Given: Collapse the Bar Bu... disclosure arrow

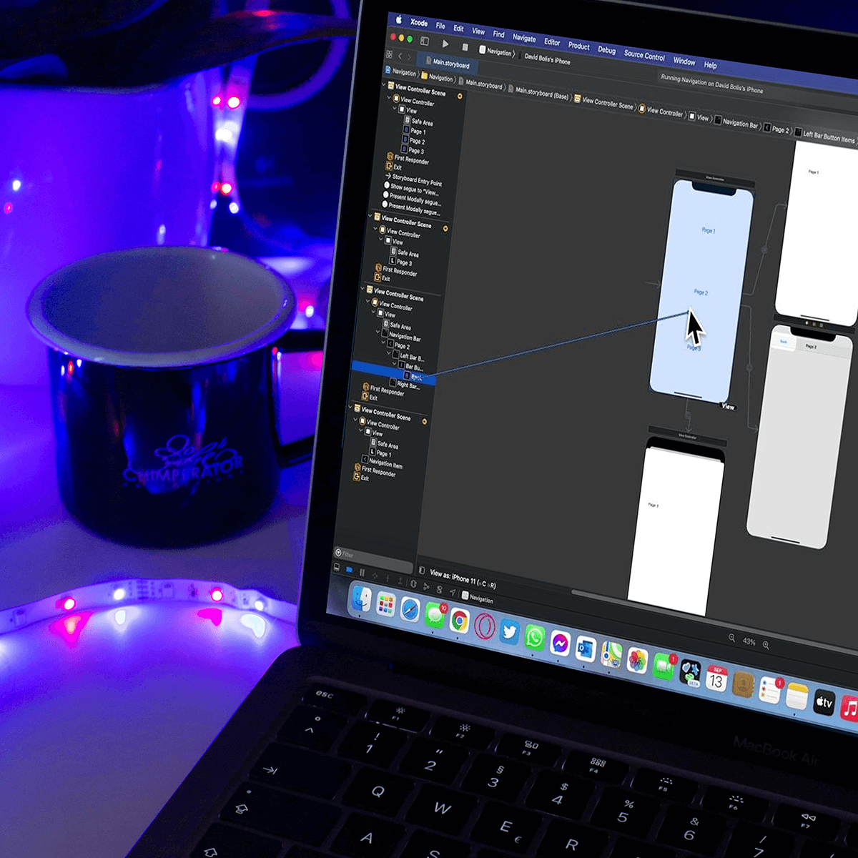Looking at the screenshot, I should coord(394,363).
